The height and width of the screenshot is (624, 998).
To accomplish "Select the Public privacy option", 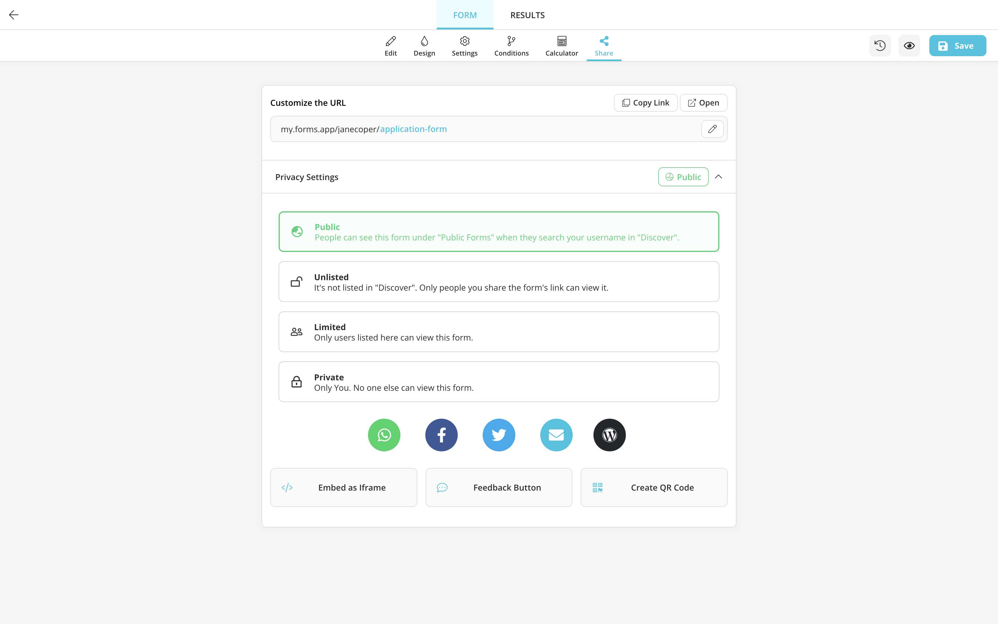I will (499, 231).
